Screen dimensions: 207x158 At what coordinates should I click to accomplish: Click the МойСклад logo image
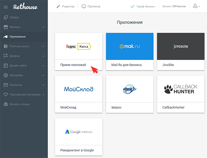79,89
